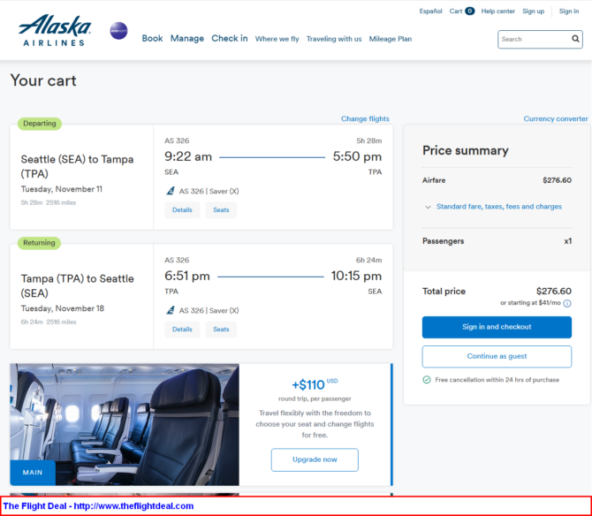The width and height of the screenshot is (592, 516).
Task: Click the Main cabin seat photo
Action: coord(125,424)
